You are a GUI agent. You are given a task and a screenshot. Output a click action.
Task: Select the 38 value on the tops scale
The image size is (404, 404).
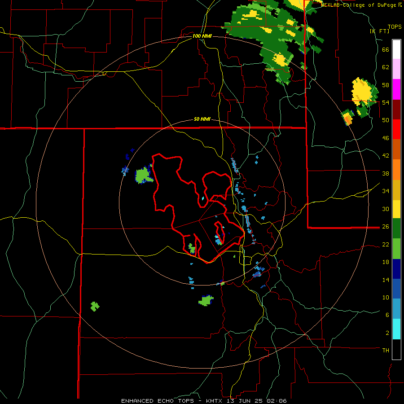click(x=386, y=173)
